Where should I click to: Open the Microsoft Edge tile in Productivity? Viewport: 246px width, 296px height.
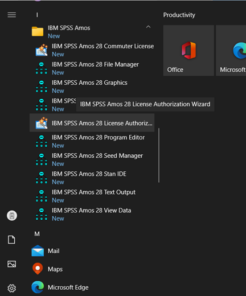click(231, 51)
